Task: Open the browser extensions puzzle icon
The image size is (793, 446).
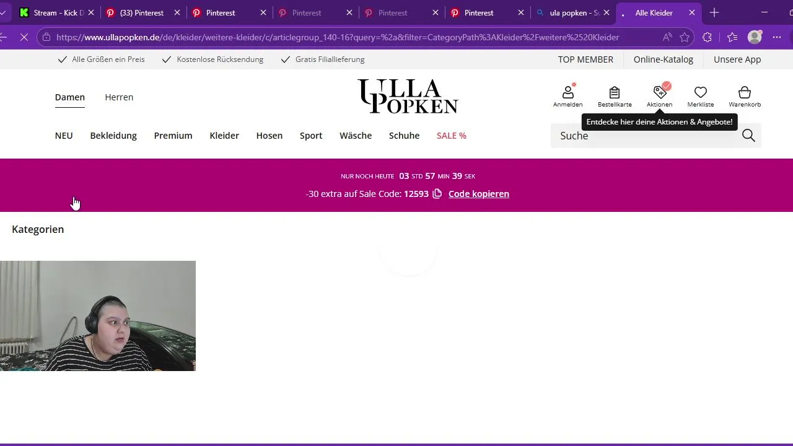Action: click(x=707, y=37)
